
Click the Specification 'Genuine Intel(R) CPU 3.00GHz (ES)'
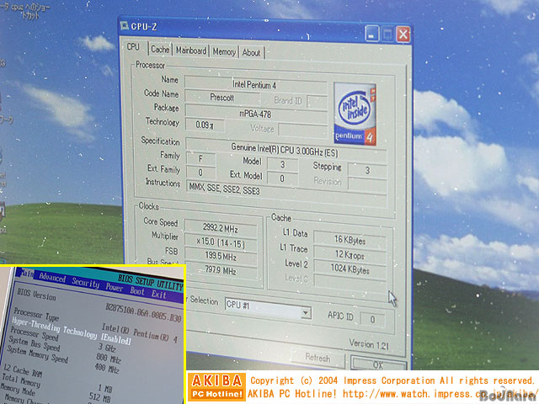click(286, 150)
